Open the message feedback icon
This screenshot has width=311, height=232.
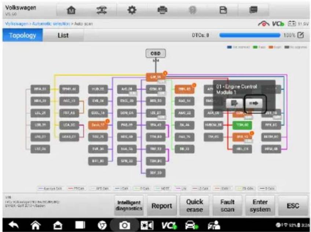(253, 10)
